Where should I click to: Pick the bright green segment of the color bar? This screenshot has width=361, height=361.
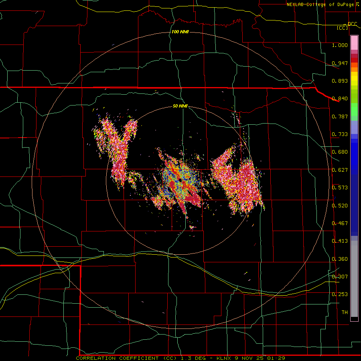point(354,110)
